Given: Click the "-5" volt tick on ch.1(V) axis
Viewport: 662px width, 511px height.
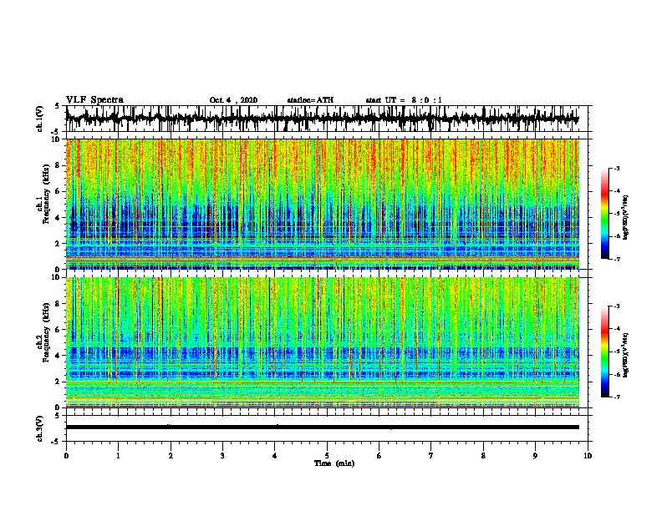Looking at the screenshot, I should tap(56, 132).
